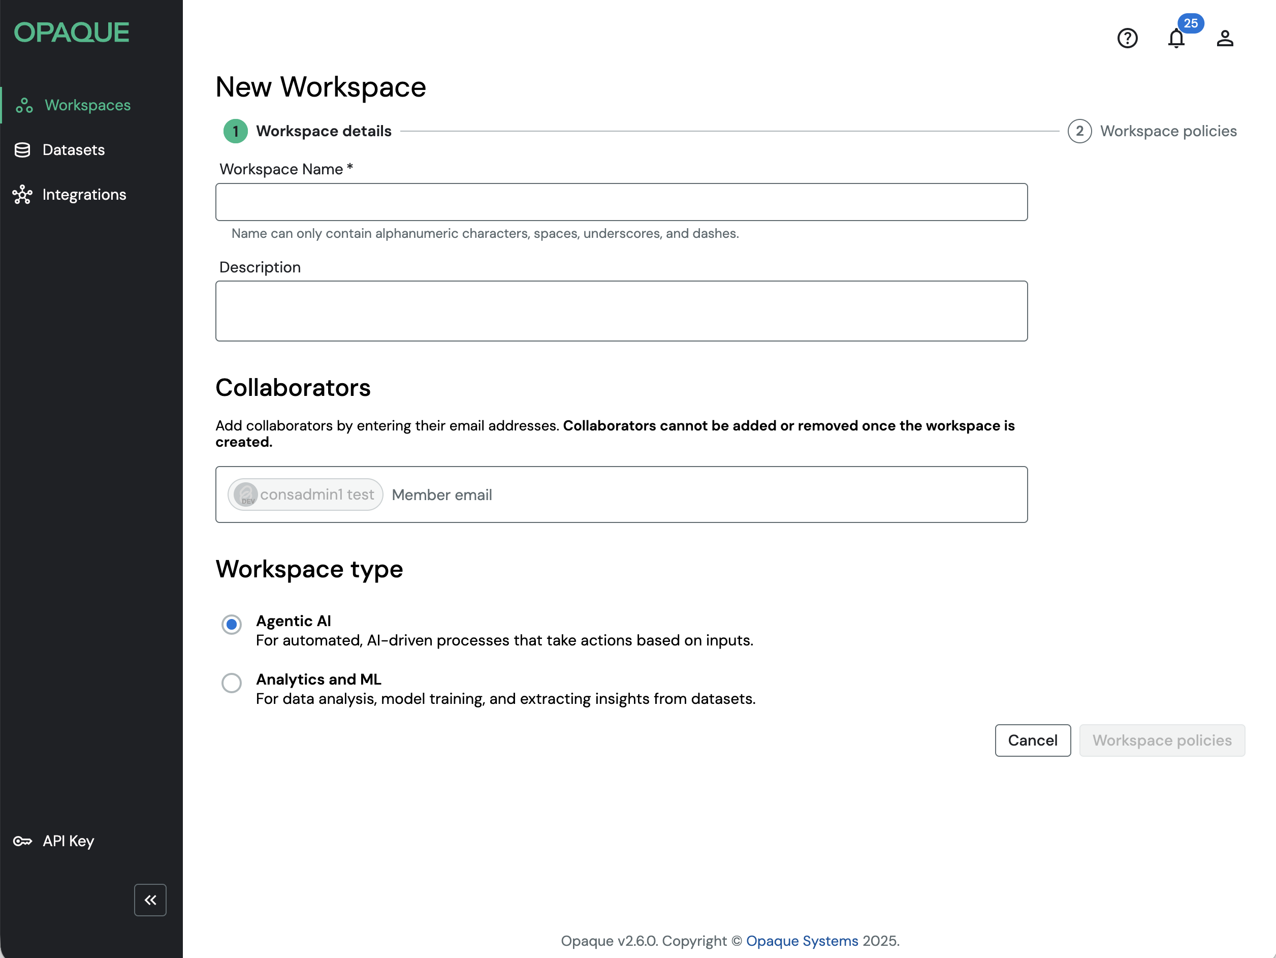
Task: Click the Workspace policies next button
Action: 1161,740
